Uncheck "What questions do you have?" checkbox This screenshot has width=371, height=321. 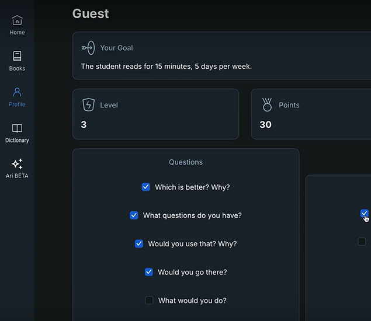(134, 215)
